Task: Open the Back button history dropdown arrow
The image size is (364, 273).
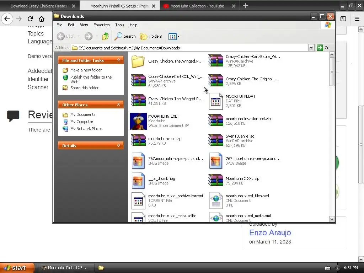Action: pyautogui.click(x=79, y=36)
